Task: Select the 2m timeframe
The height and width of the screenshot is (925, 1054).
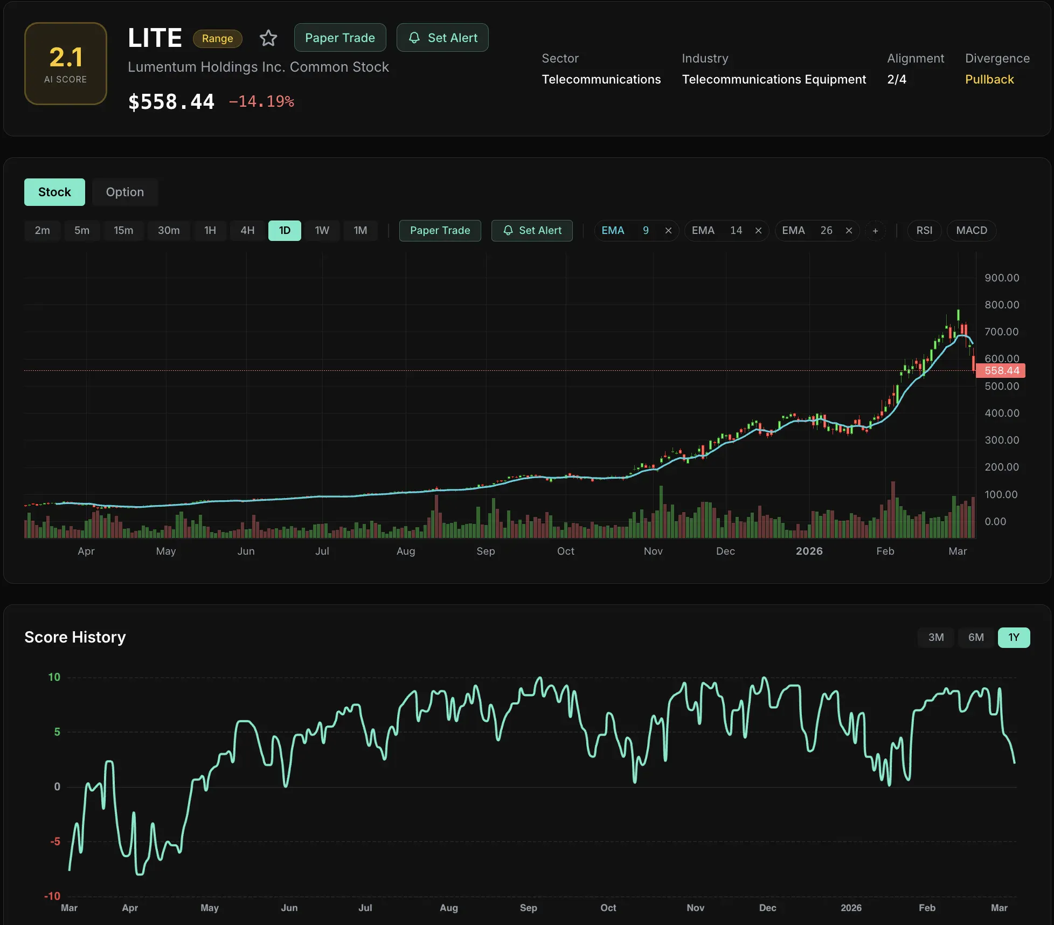Action: pos(43,231)
